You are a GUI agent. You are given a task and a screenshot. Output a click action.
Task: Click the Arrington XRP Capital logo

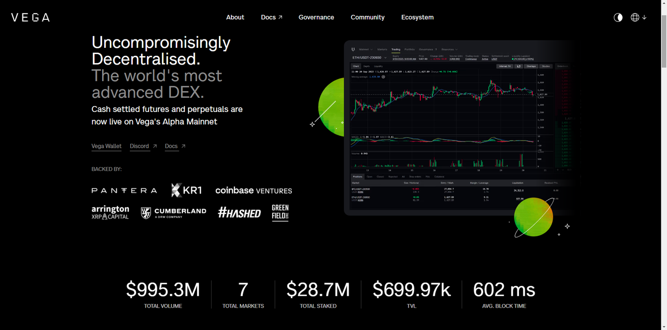pyautogui.click(x=110, y=212)
